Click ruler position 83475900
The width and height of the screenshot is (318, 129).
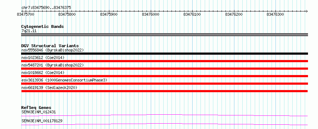[109, 14]
